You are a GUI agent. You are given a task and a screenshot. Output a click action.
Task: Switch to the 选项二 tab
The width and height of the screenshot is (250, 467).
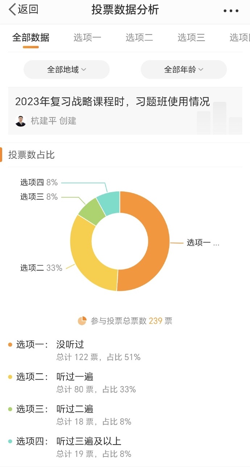coord(139,37)
